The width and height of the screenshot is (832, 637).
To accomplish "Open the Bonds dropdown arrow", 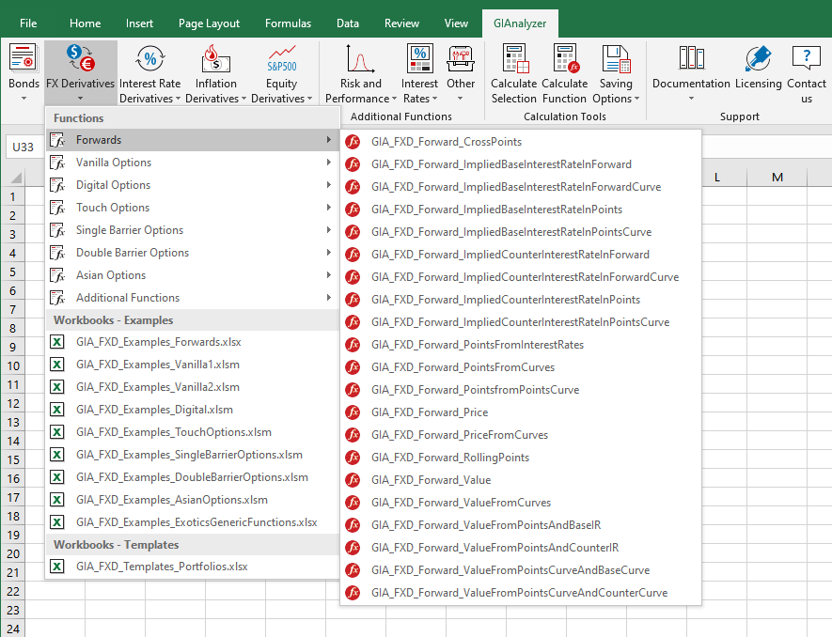I will tap(24, 99).
